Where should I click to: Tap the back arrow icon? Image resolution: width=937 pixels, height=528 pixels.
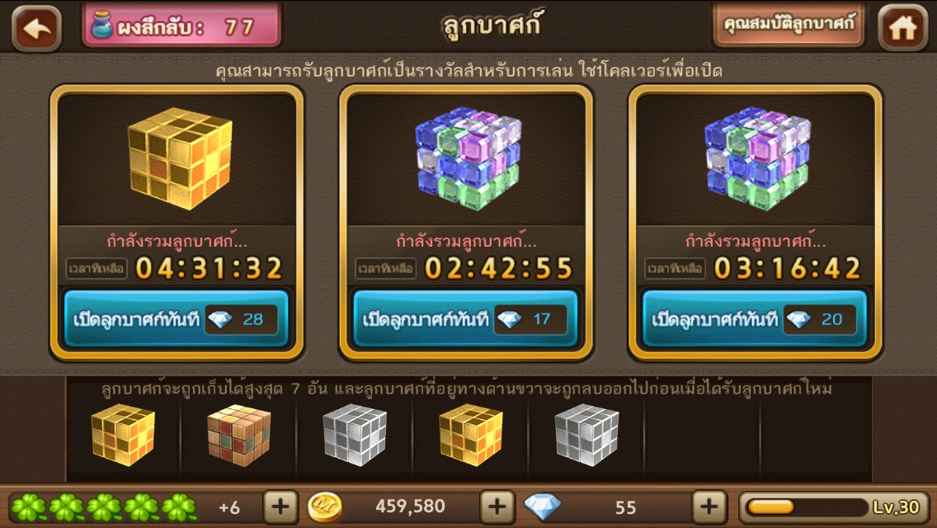[36, 27]
